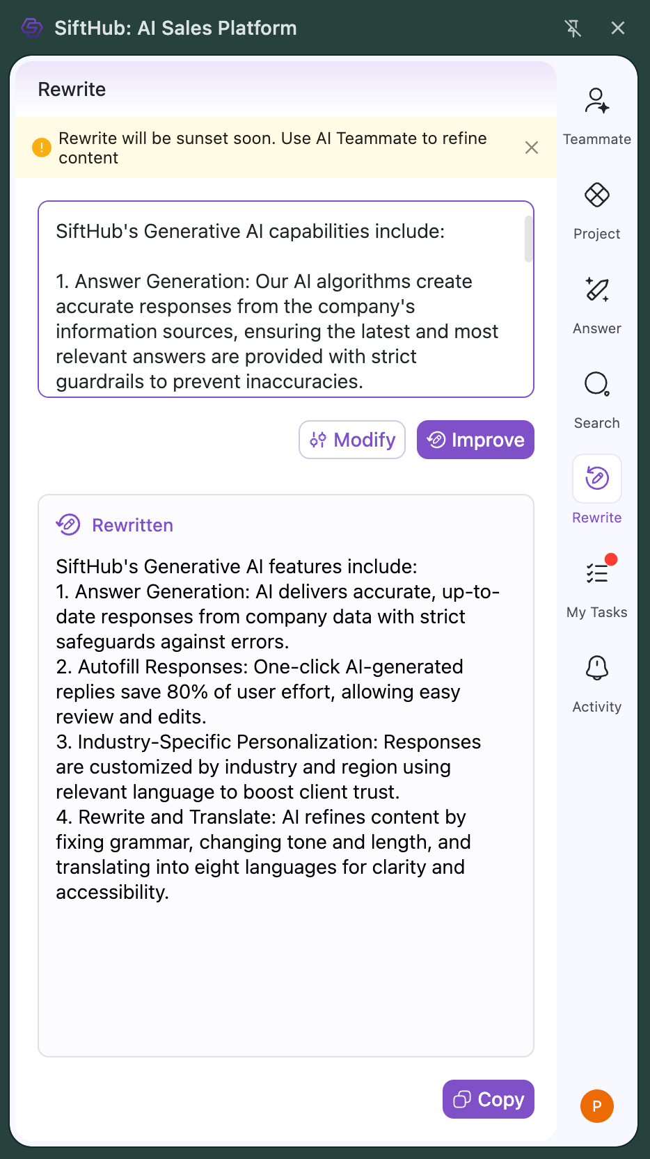Copy the rewritten text
Viewport: 650px width, 1159px height.
pos(488,1099)
